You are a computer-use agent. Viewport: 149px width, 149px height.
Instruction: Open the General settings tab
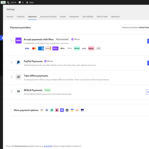tap(10, 16)
